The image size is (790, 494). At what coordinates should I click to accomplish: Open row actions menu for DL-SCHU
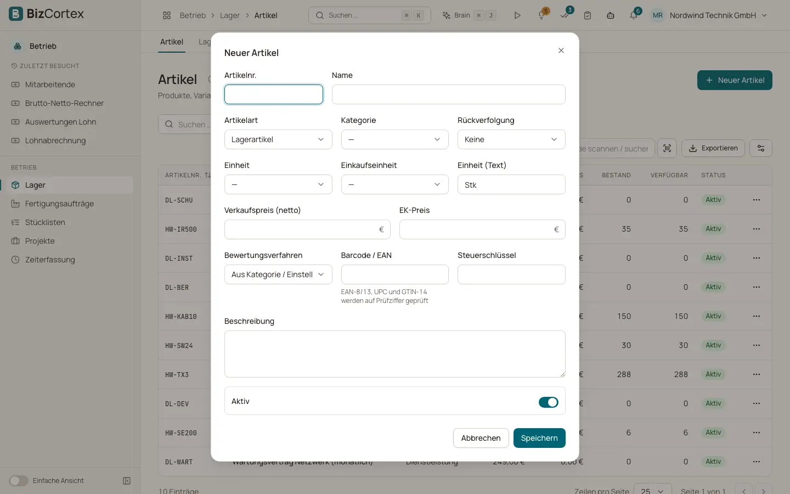click(757, 200)
